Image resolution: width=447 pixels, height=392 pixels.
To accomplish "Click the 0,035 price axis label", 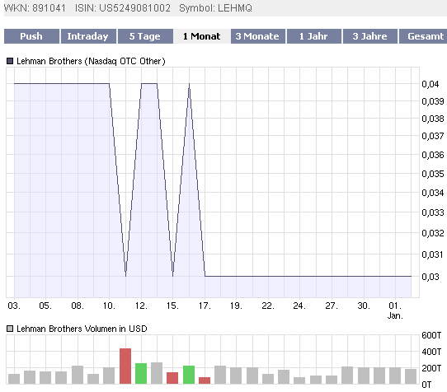I will click(x=433, y=174).
